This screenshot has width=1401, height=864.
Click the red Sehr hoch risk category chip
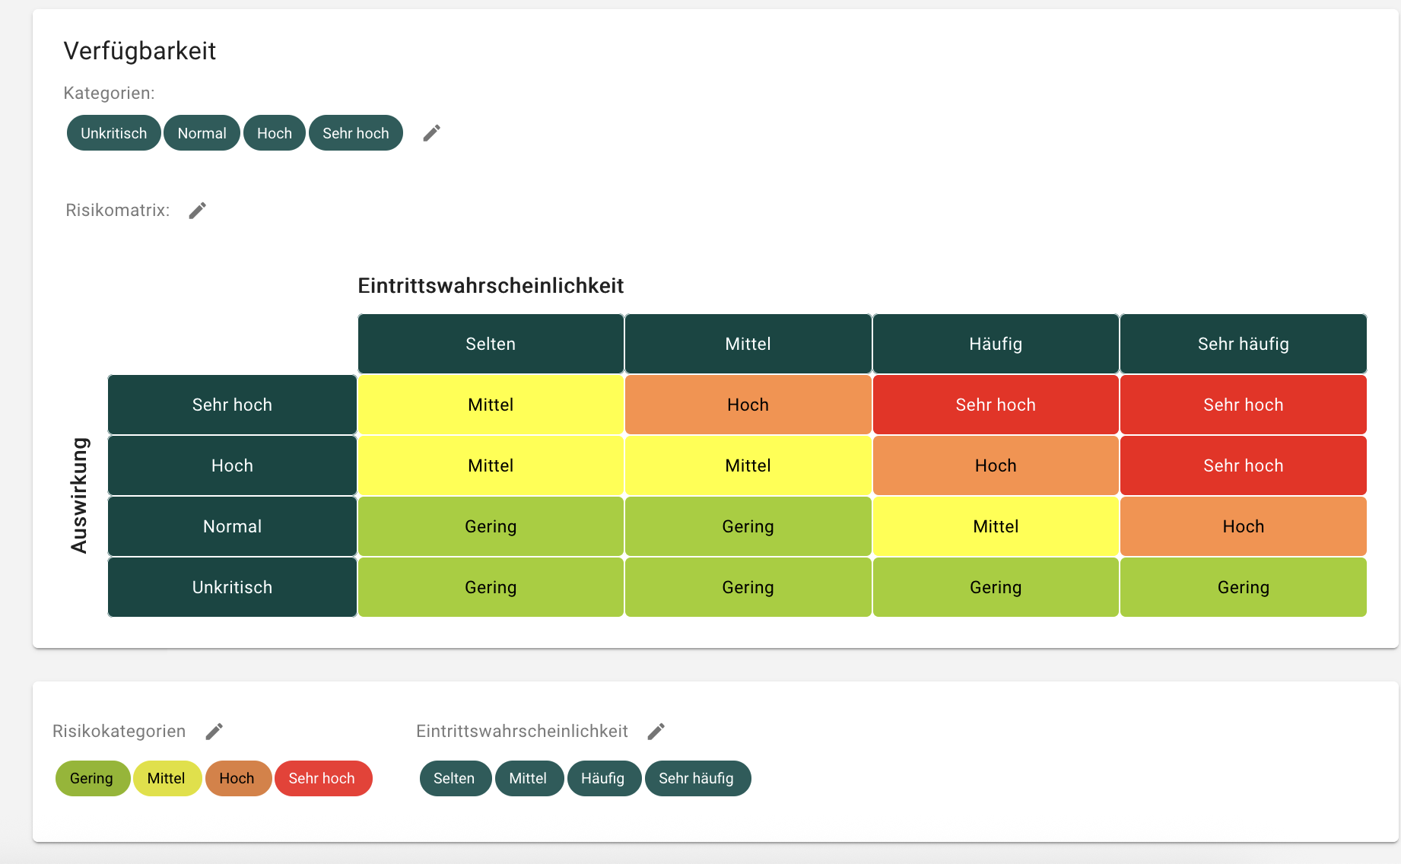click(x=322, y=778)
